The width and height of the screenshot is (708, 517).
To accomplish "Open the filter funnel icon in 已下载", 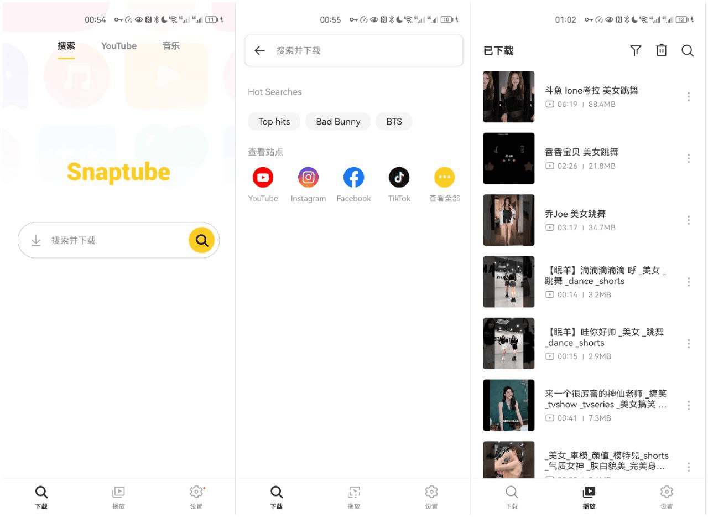I will click(636, 50).
